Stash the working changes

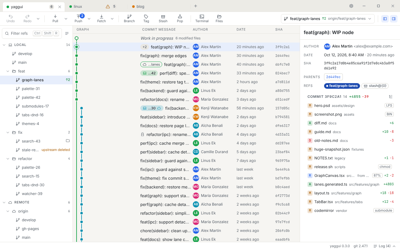(x=163, y=18)
